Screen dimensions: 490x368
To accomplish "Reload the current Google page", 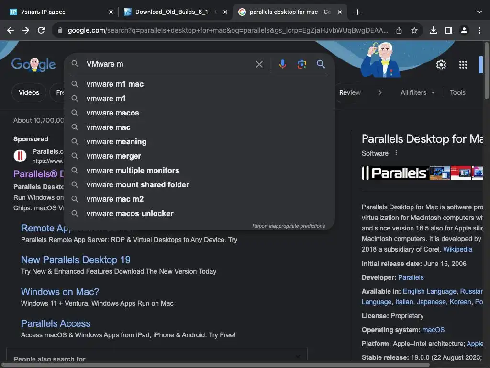I will pyautogui.click(x=41, y=30).
